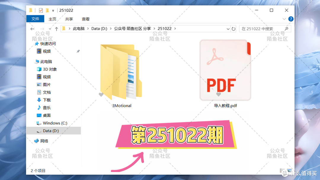This screenshot has width=320, height=180.
Task: Switch to details view in status bar
Action: (282, 171)
